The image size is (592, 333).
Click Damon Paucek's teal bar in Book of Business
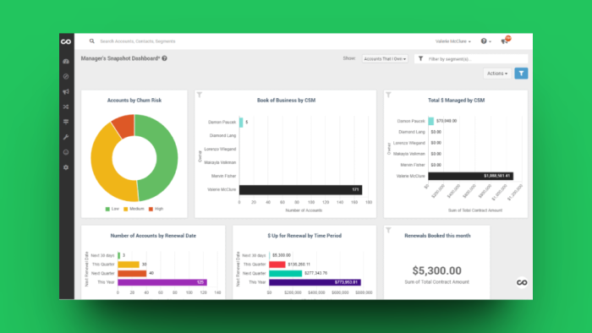click(241, 123)
